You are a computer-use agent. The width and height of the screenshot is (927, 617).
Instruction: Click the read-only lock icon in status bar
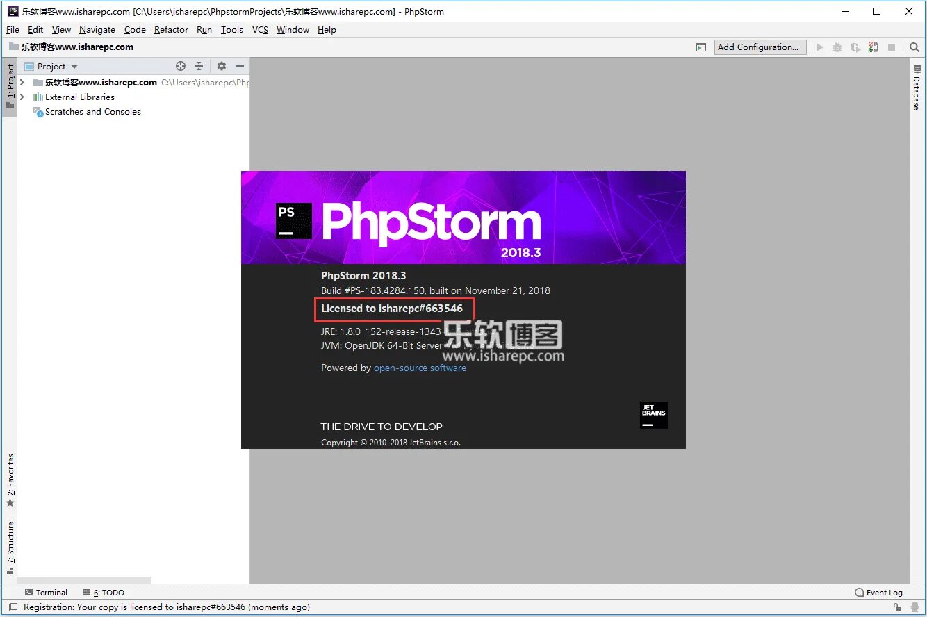(898, 607)
